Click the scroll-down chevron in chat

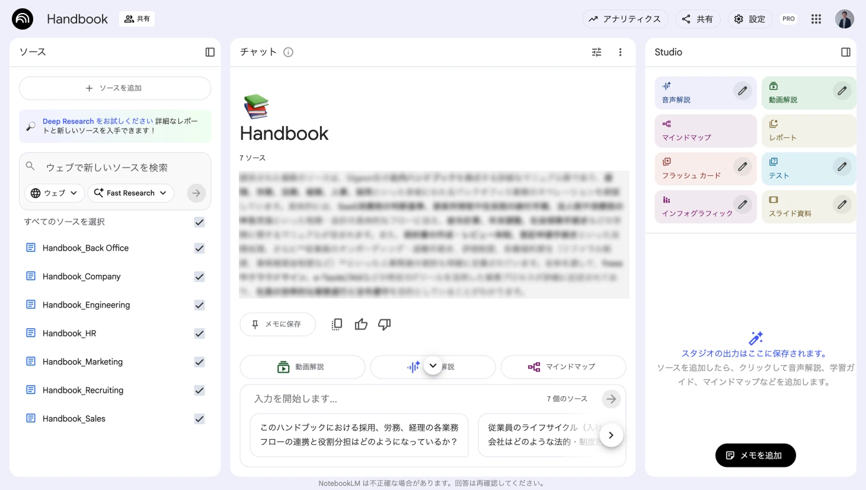coord(433,366)
